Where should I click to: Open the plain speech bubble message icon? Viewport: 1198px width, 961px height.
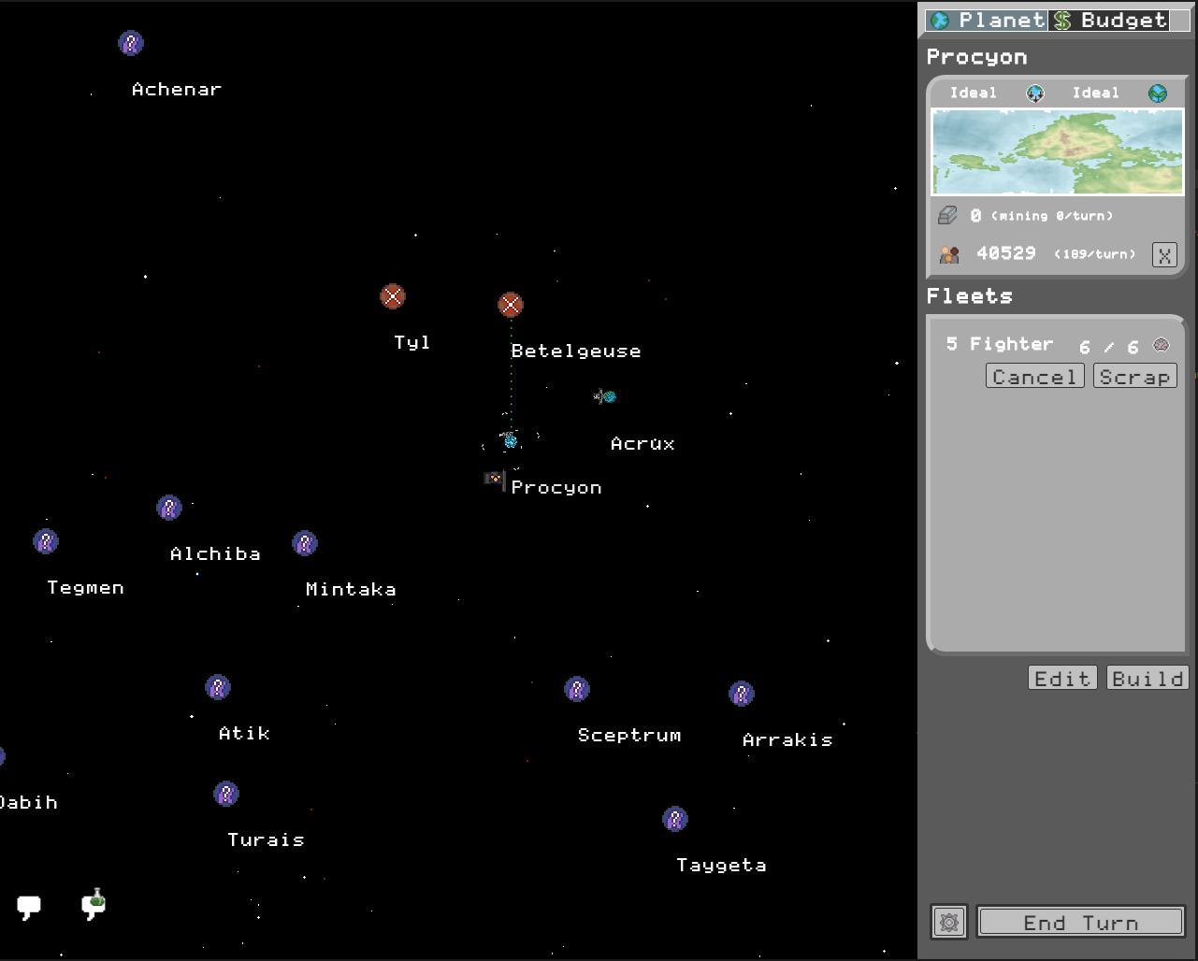pyautogui.click(x=29, y=906)
